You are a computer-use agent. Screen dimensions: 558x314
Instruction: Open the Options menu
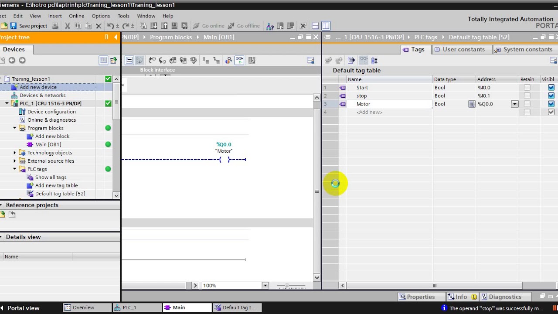101,16
